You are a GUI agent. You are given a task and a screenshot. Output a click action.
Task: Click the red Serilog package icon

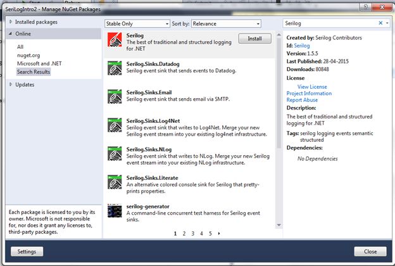pos(115,40)
